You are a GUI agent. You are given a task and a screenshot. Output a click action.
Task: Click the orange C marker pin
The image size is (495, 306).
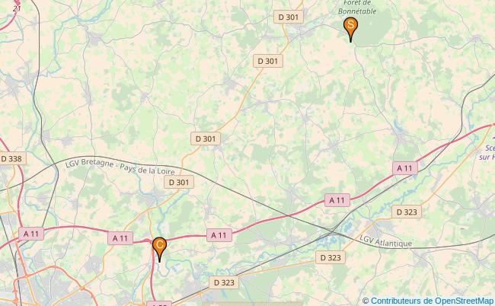point(159,249)
